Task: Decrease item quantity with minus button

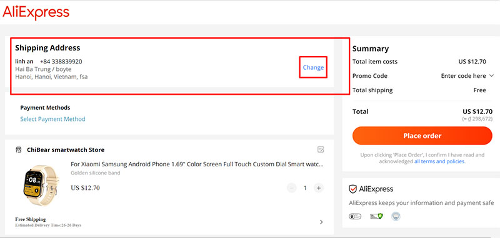Action: tap(291, 188)
